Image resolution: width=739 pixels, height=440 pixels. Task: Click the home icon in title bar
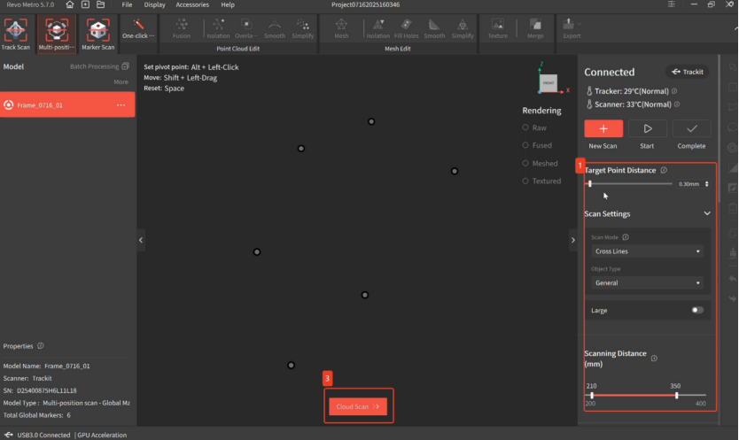pyautogui.click(x=69, y=4)
